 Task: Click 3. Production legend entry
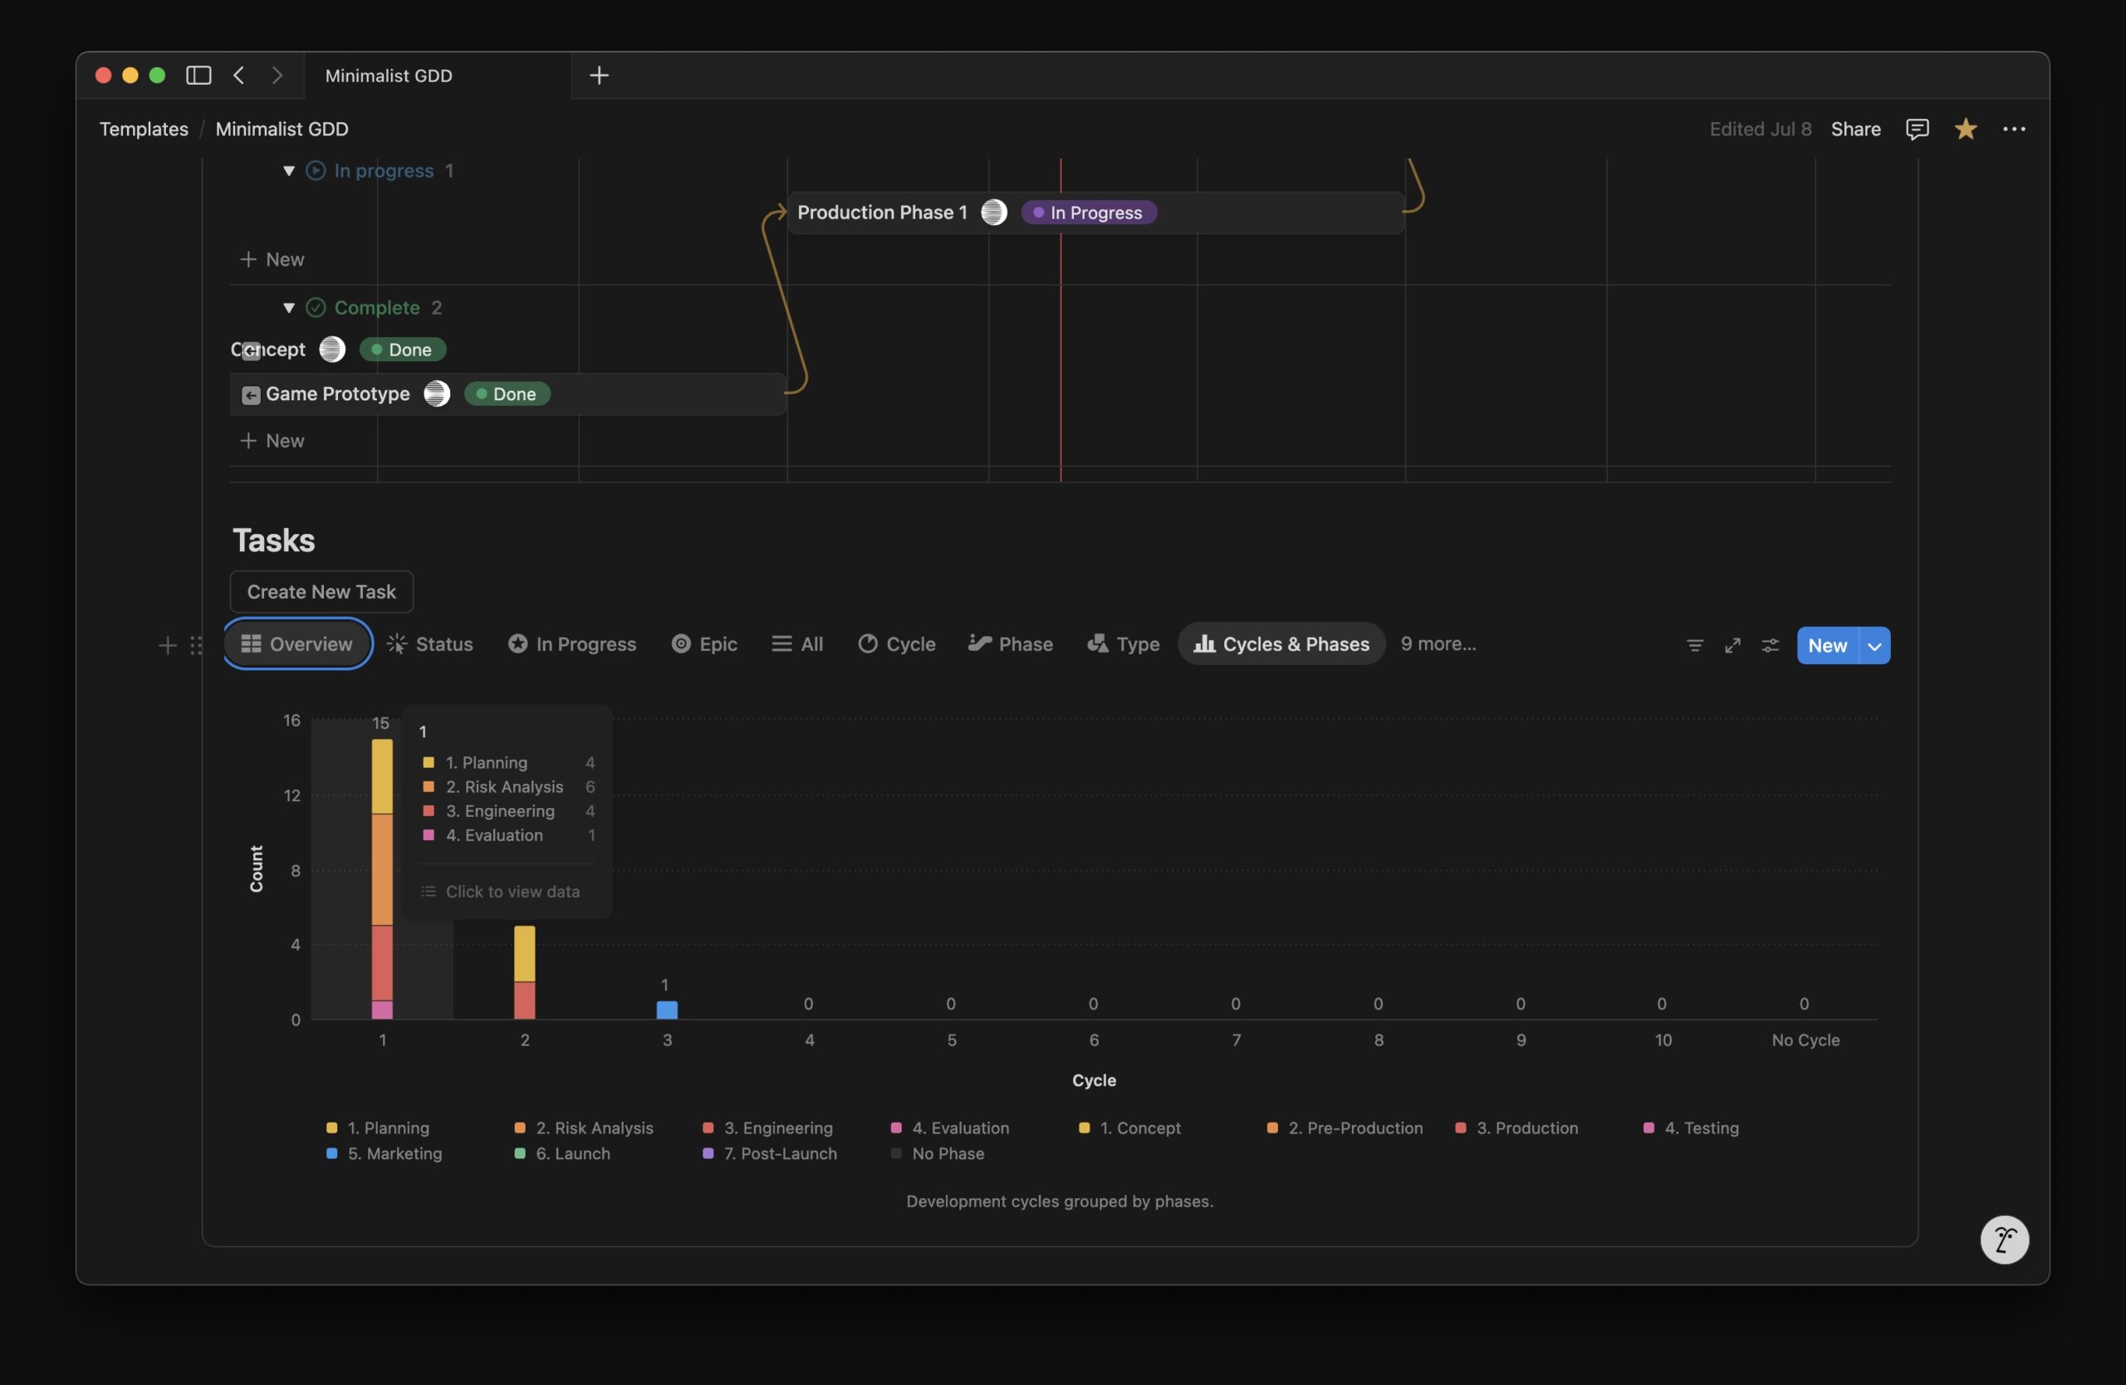click(1516, 1128)
